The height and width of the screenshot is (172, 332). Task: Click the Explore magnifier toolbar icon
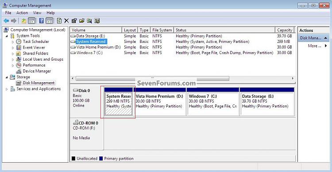point(89,21)
